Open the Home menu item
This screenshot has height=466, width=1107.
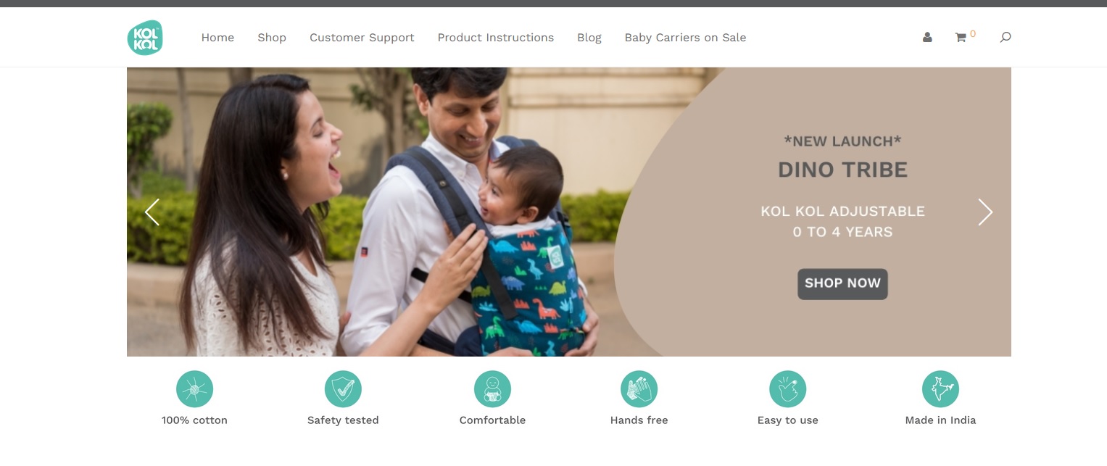point(217,38)
